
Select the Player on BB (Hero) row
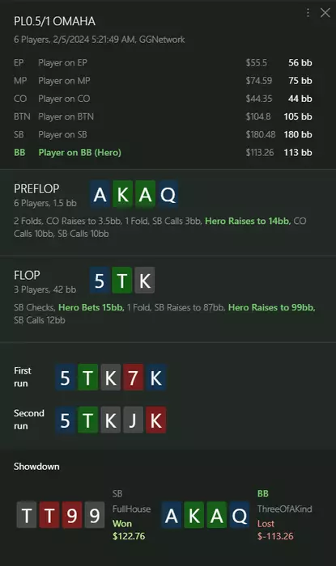tap(163, 152)
